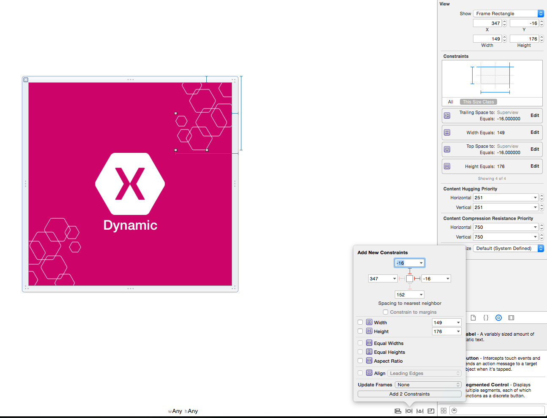Toggle the library grid view icon
This screenshot has height=418, width=547.
pos(443,410)
